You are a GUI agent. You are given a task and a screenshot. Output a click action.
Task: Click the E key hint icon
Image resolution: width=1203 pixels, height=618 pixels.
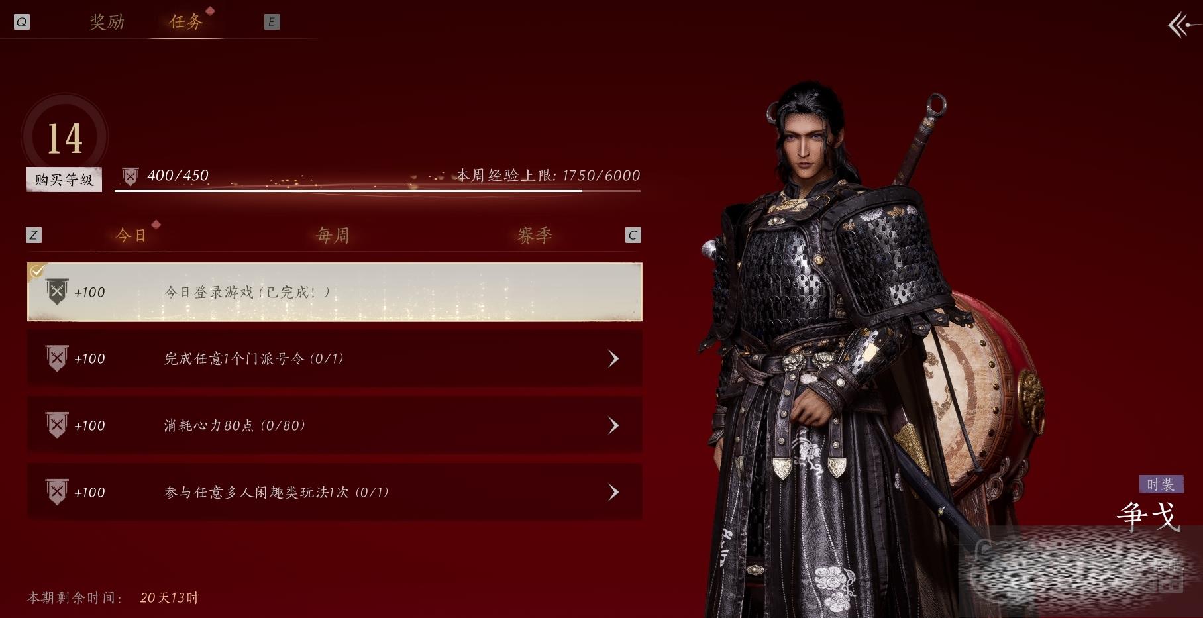pos(272,22)
